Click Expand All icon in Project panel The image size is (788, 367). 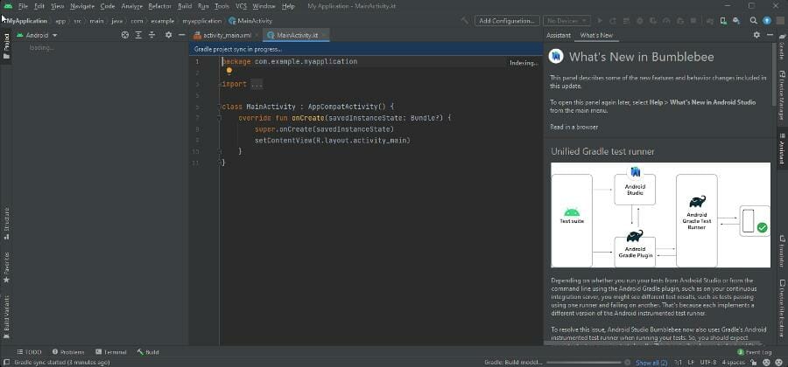click(138, 36)
